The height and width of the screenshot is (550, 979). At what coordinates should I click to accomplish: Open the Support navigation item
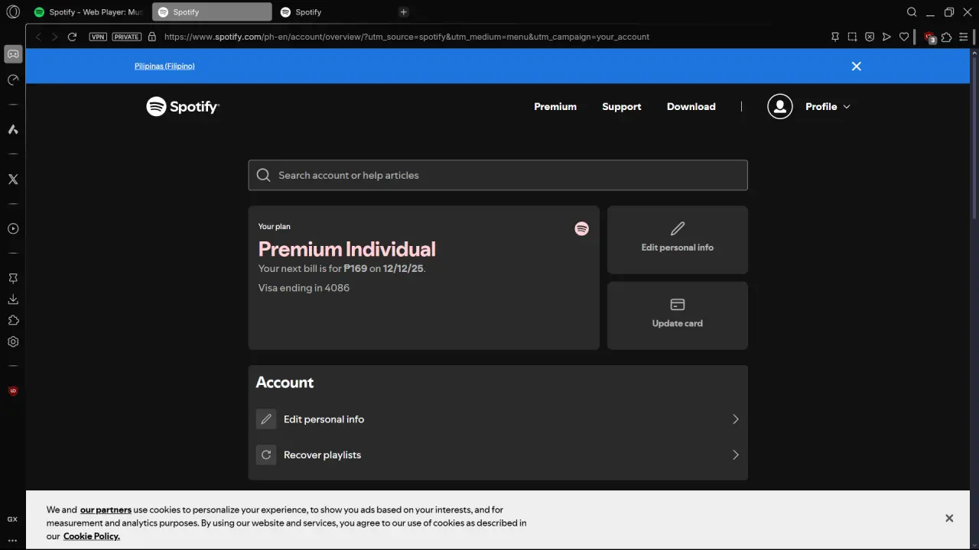tap(622, 107)
